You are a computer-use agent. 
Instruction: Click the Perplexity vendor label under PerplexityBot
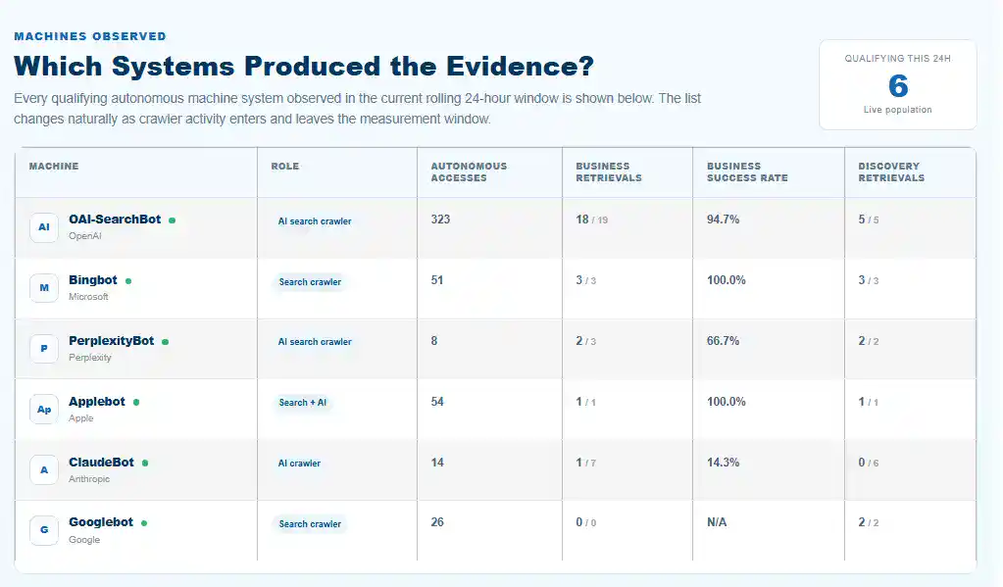(89, 358)
